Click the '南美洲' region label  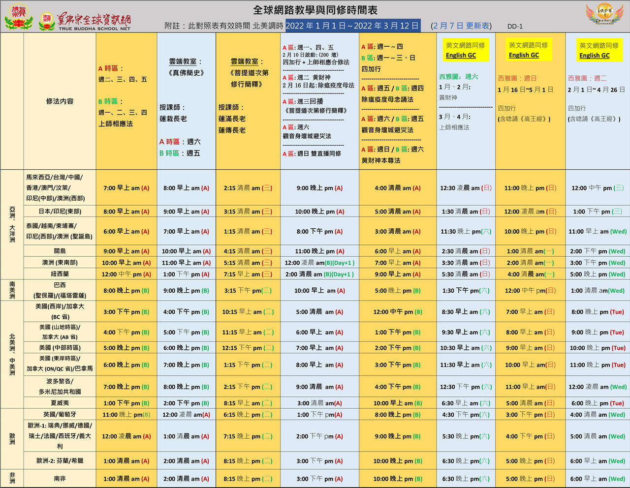point(12,290)
